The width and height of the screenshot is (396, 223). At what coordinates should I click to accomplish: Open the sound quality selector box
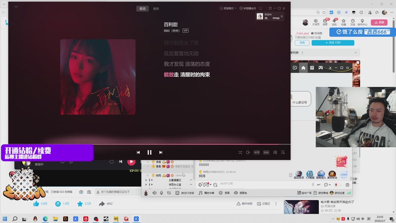click(256, 152)
